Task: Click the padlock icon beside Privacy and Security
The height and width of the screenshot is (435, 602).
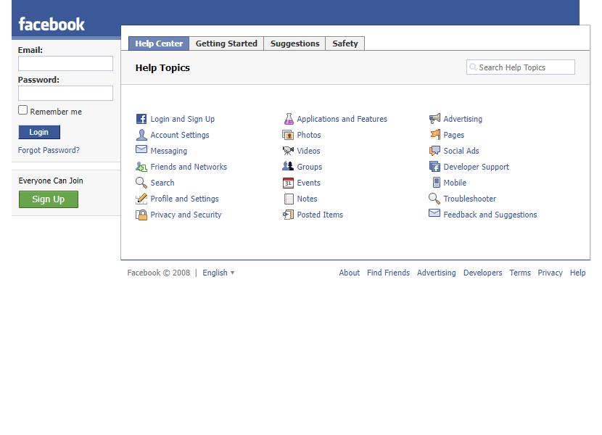Action: [x=141, y=215]
